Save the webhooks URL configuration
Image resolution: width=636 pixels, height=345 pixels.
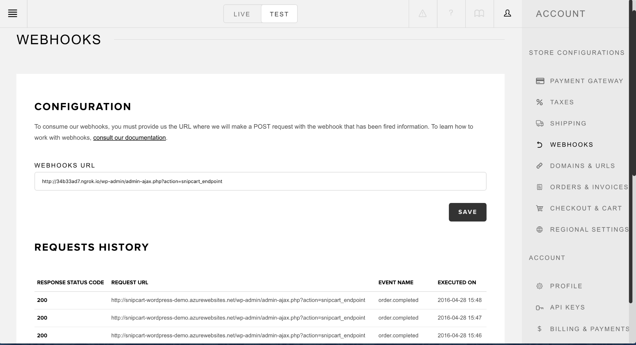point(467,212)
